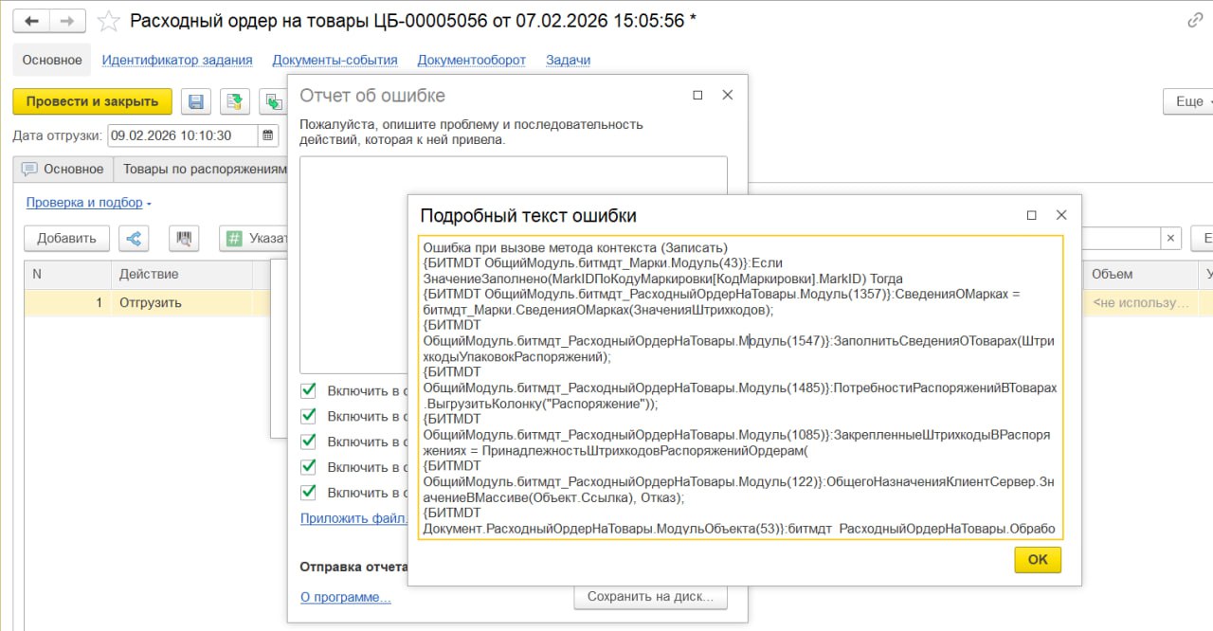
Task: Click inside the Дата отгрузки field
Action: tap(180, 135)
